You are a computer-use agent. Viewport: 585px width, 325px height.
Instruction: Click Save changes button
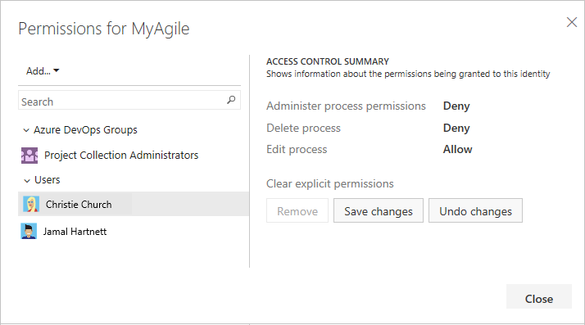pos(379,211)
